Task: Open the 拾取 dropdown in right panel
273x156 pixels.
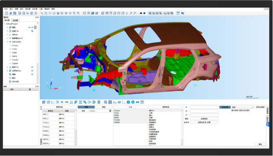Action: (242, 107)
